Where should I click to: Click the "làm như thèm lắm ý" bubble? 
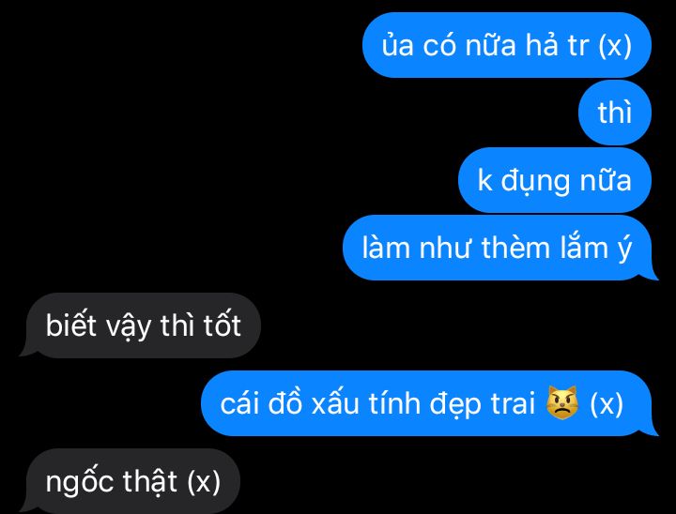click(500, 248)
